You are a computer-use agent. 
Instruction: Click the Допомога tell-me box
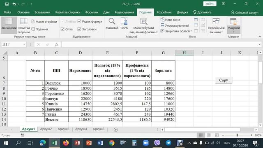(202, 12)
